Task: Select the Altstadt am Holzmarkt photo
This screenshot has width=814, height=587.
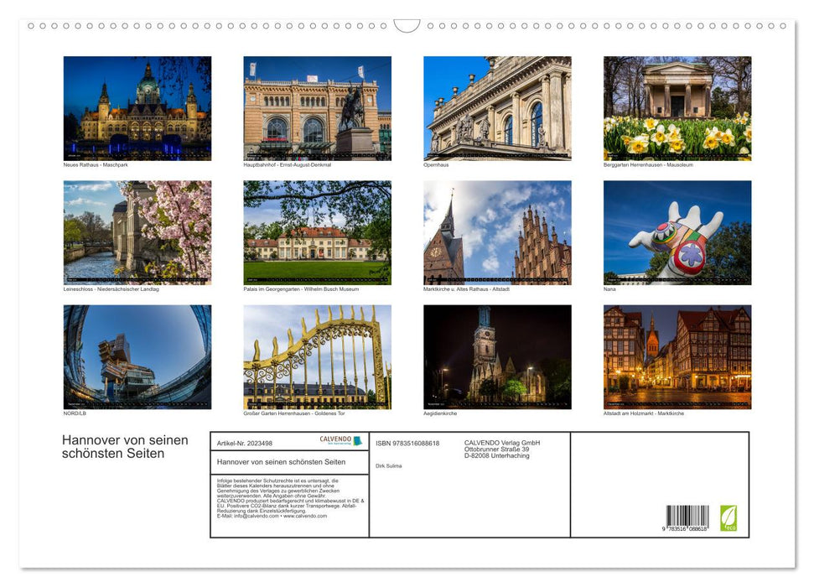Action: (x=677, y=356)
